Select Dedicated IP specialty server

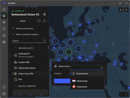pos(30,55)
